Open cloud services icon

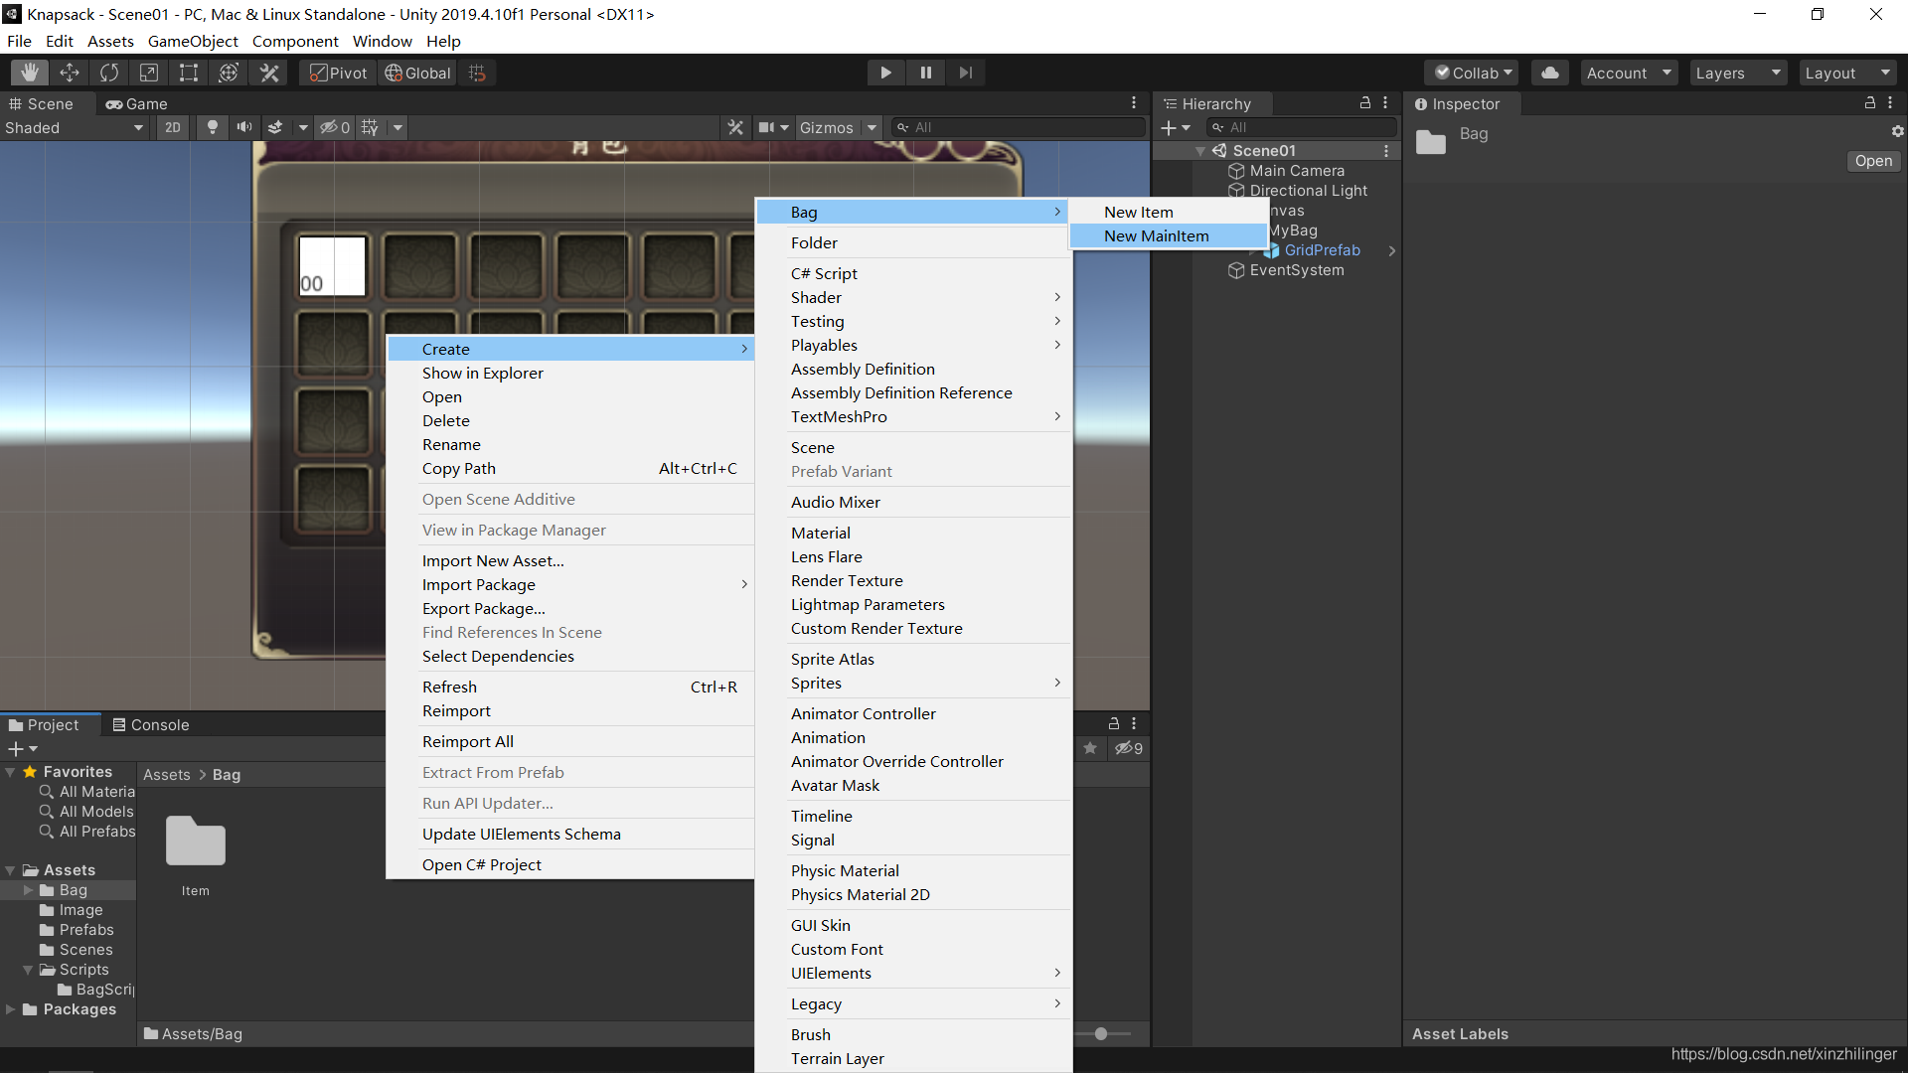(1550, 73)
